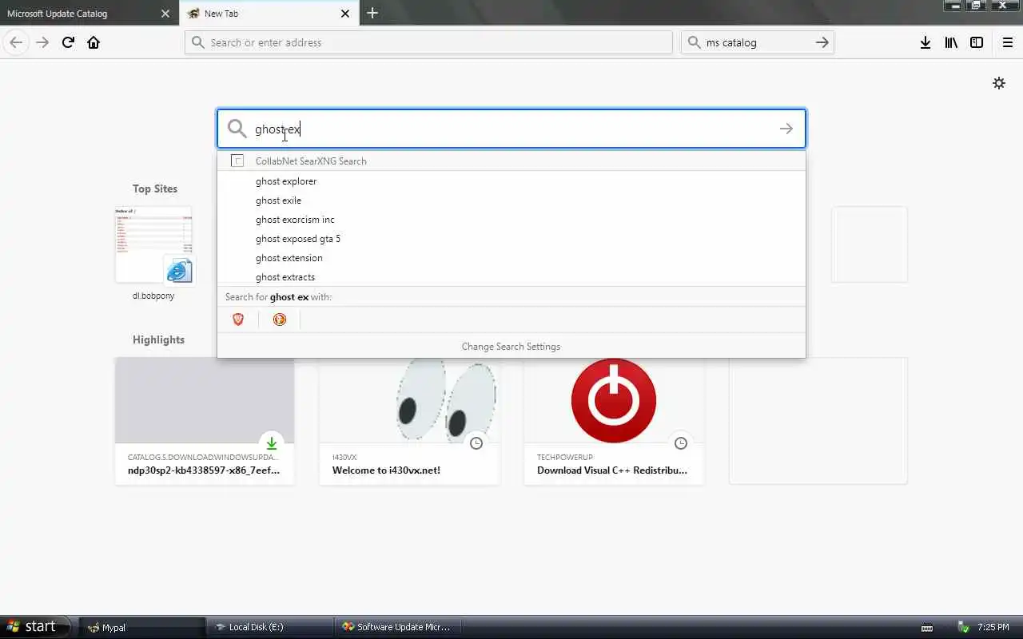Open new tab page settings gear
The image size is (1023, 639).
(999, 83)
